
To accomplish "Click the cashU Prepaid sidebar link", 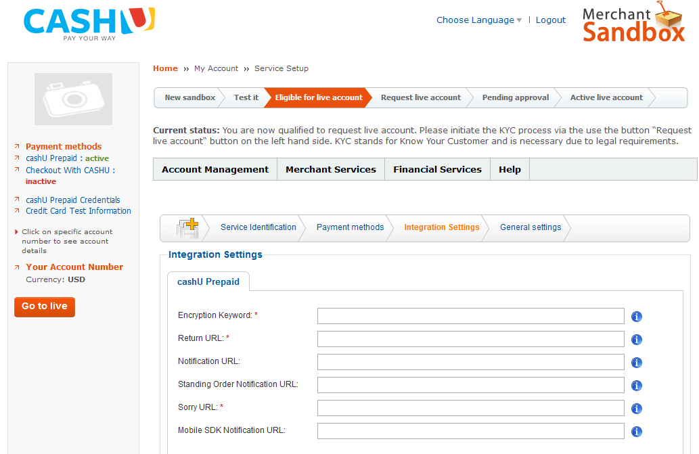I will [51, 158].
